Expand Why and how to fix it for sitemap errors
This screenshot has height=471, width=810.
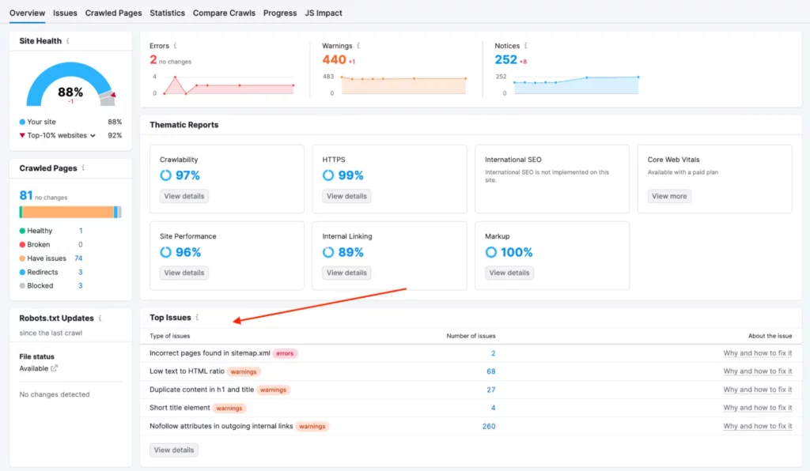pos(758,353)
